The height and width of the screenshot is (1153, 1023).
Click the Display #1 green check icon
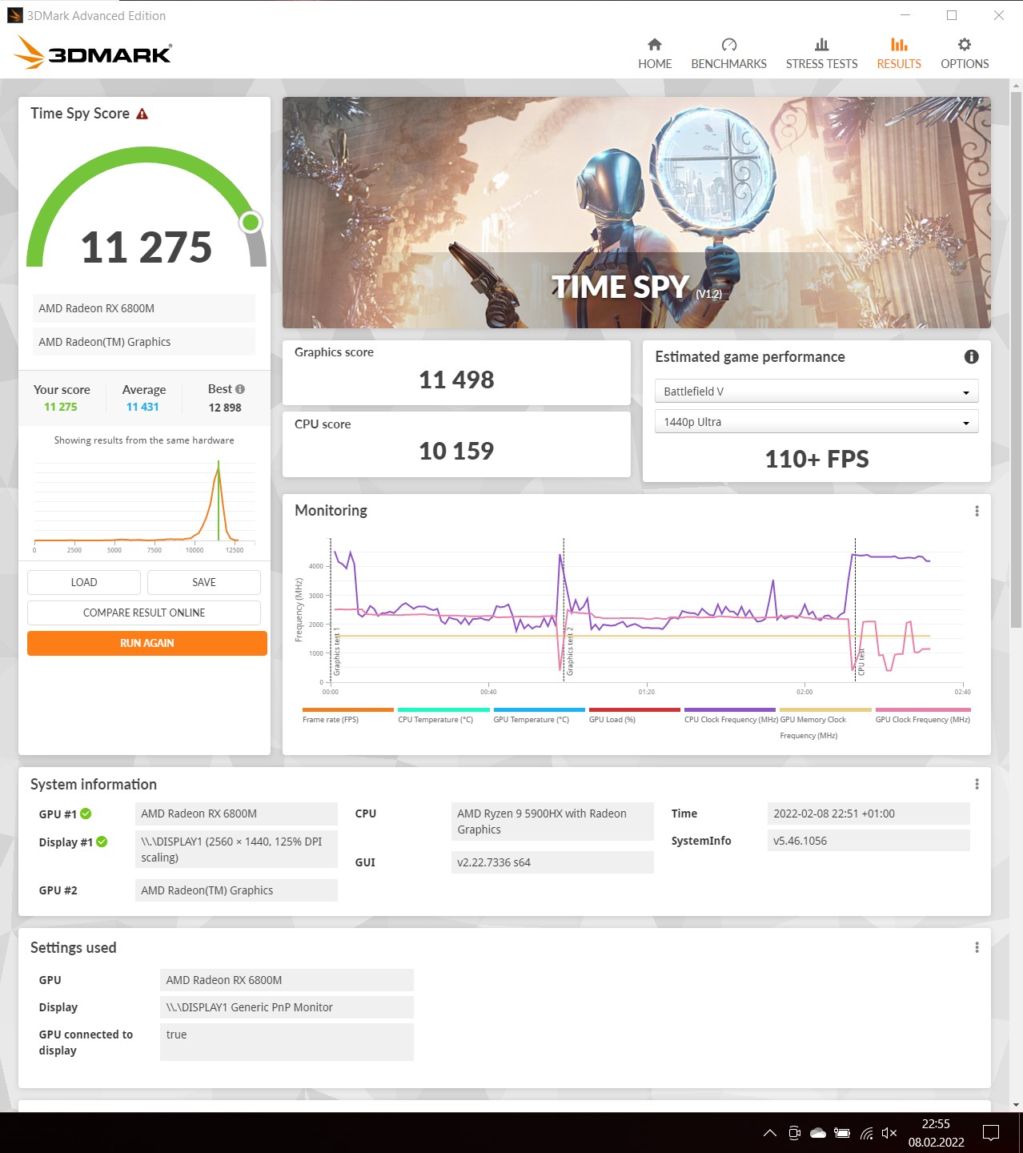point(102,842)
